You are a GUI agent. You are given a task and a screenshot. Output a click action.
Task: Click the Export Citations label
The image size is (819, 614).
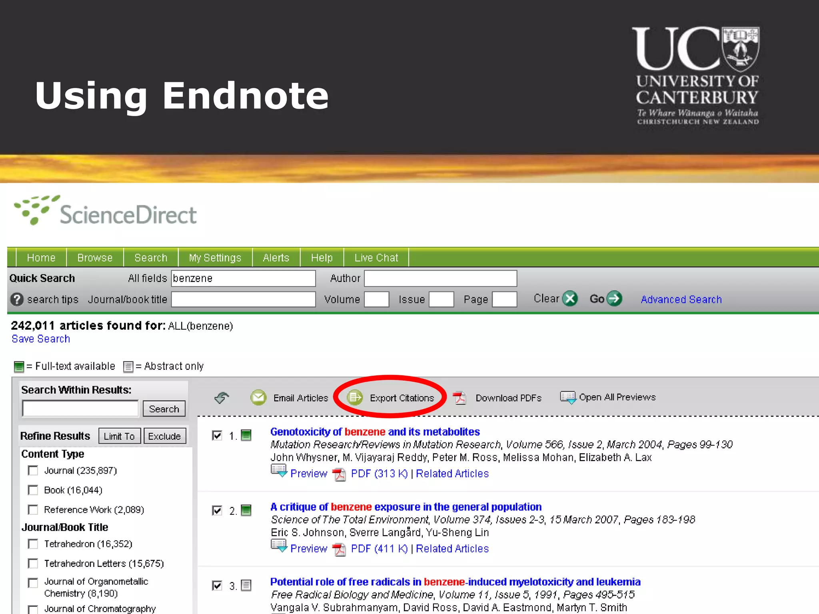(x=402, y=398)
